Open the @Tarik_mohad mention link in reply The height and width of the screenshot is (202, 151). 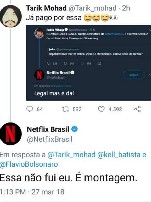pos(71,155)
